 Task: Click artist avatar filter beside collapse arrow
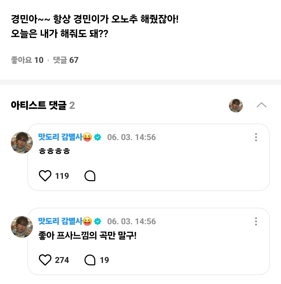coord(236,105)
